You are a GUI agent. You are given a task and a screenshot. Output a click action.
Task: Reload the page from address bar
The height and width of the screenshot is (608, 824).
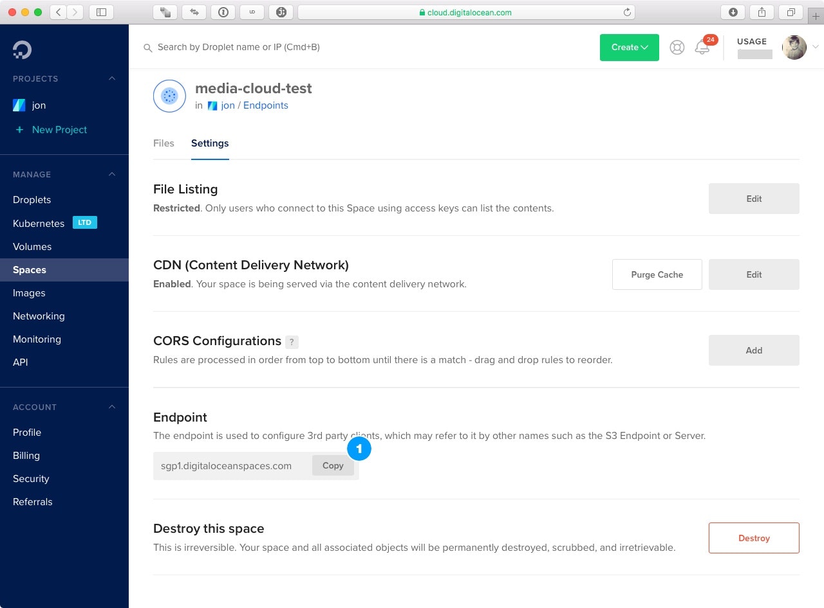pos(627,12)
